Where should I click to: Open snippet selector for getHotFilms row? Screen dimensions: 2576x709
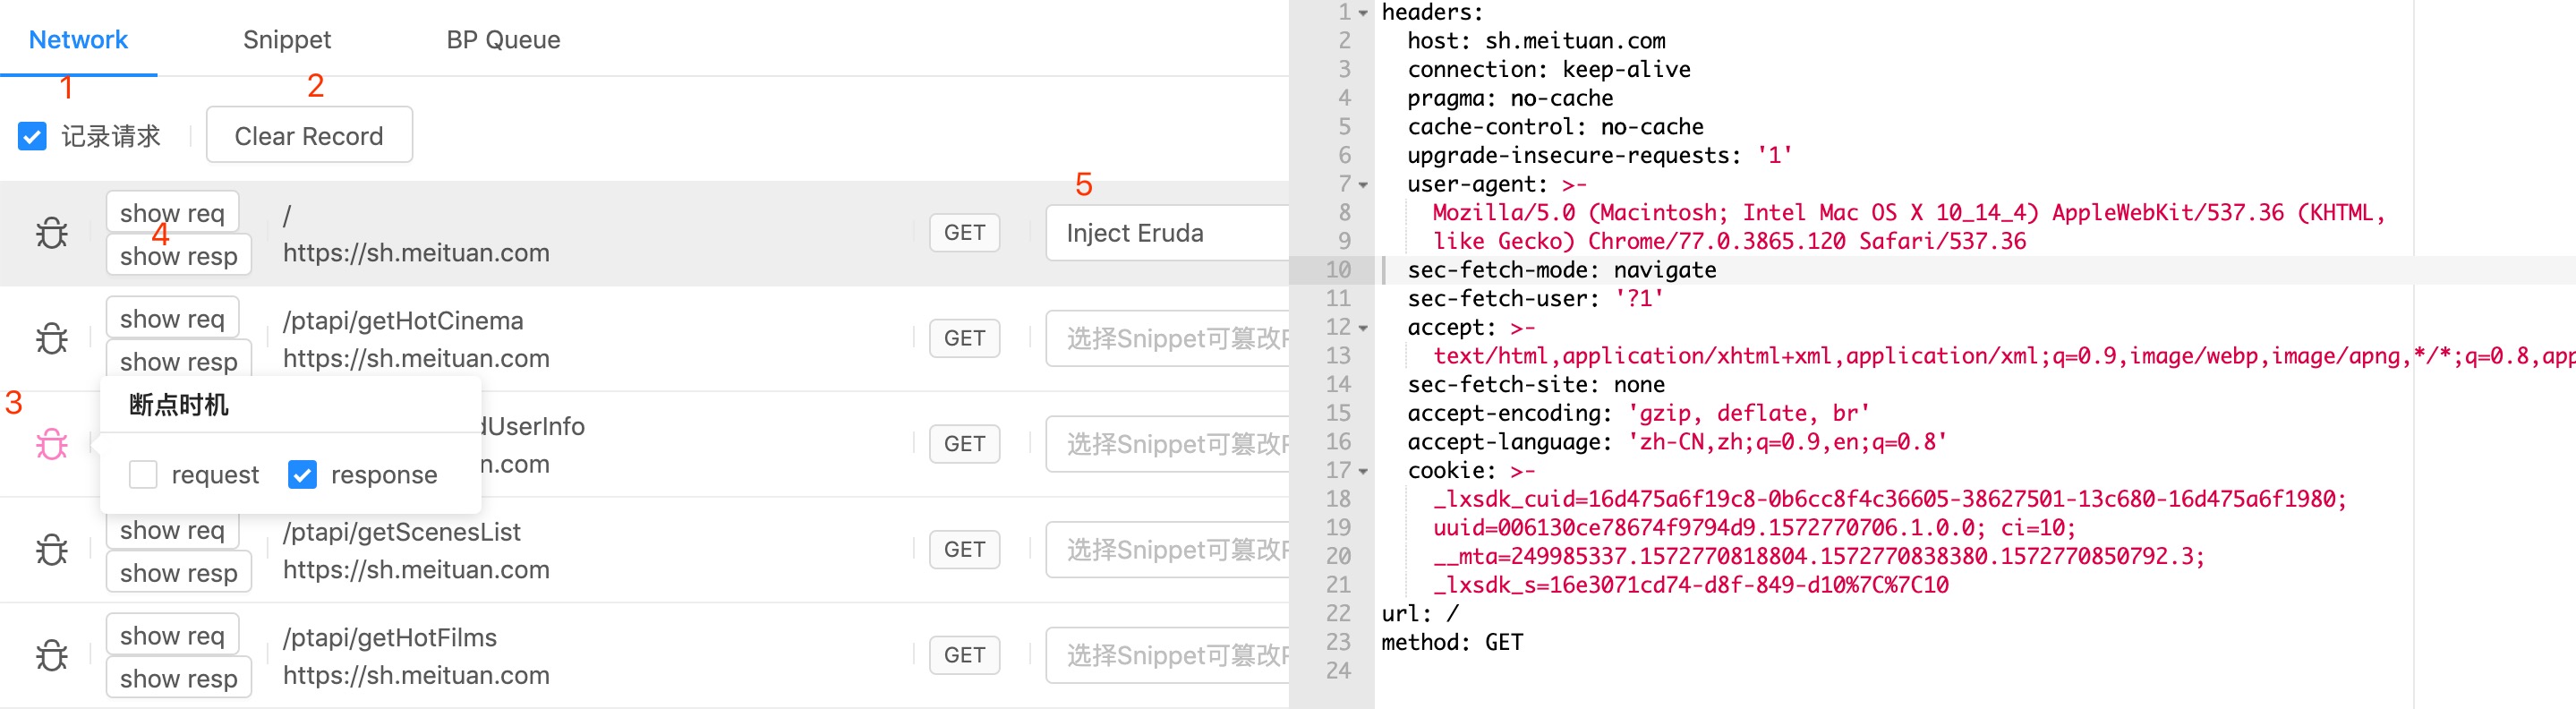click(x=1166, y=656)
